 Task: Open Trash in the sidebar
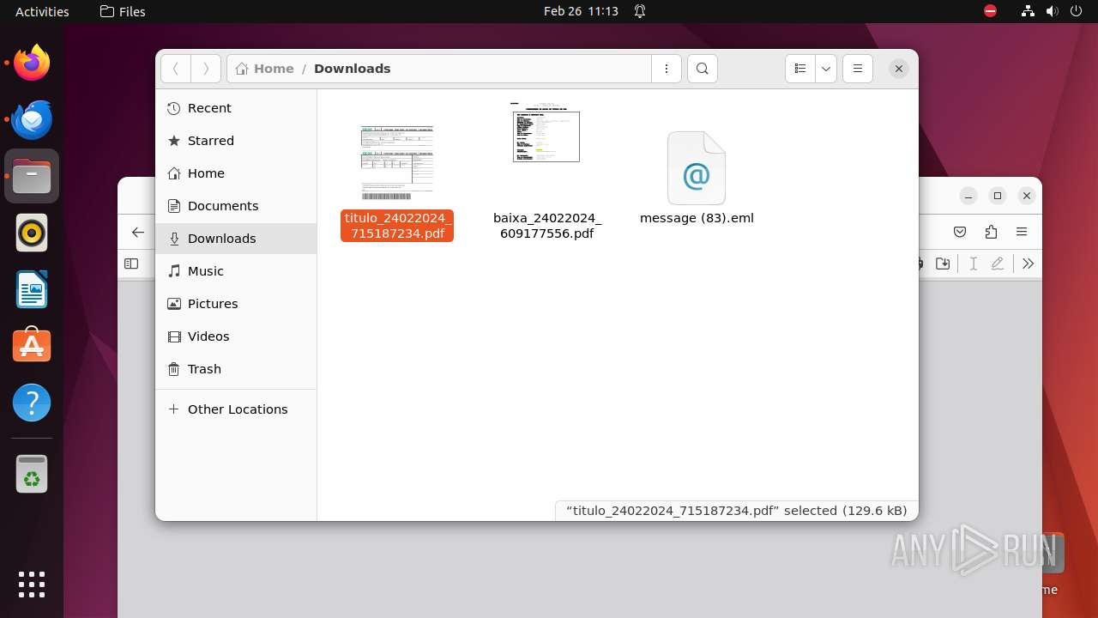pyautogui.click(x=236, y=369)
